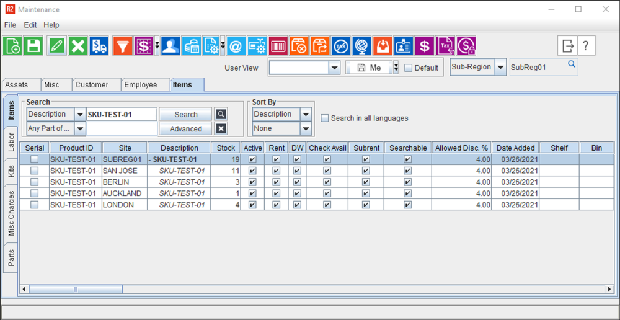Click the orange filter funnel icon
The image size is (620, 320).
coord(123,46)
